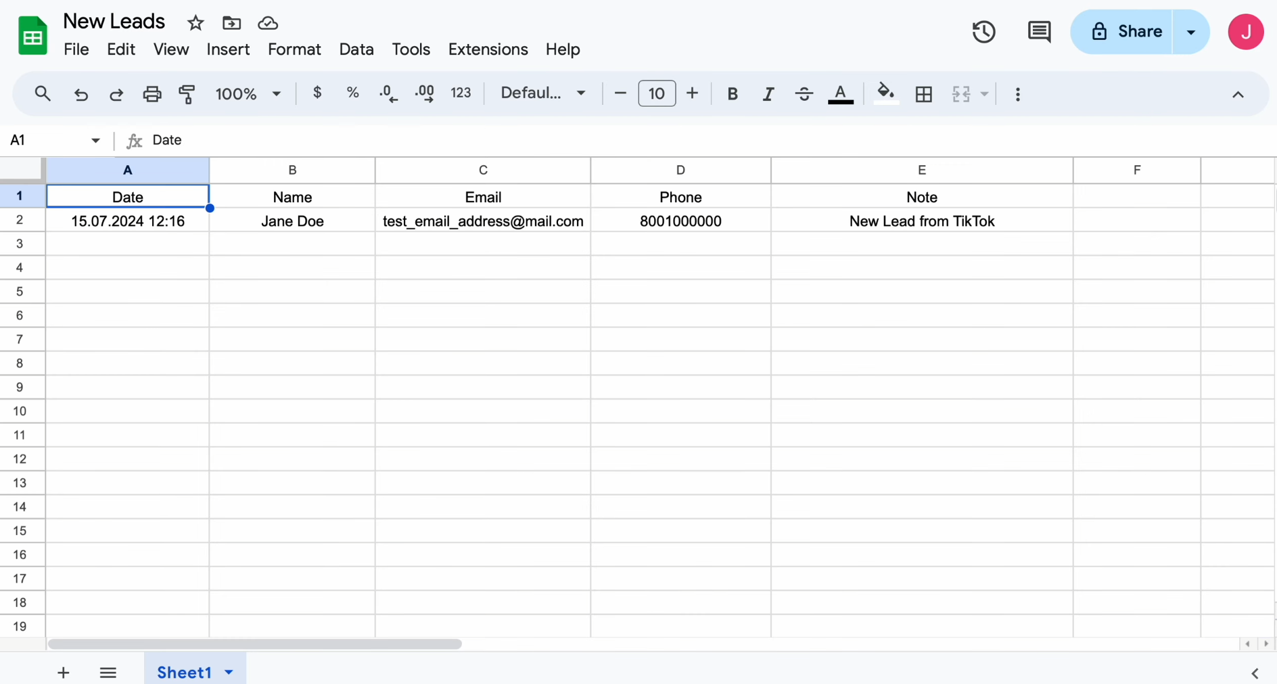
Task: Redo the last action
Action: click(116, 94)
